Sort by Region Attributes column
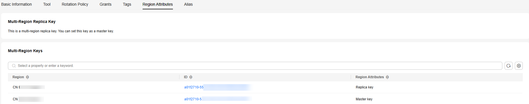The width and height of the screenshot is (529, 104). (387, 77)
